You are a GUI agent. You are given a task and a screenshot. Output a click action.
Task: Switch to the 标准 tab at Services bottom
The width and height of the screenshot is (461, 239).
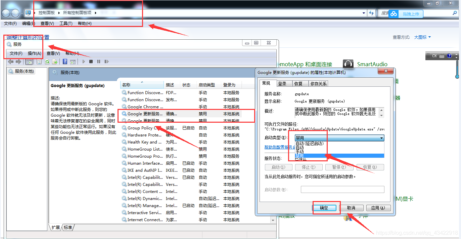tap(68, 228)
